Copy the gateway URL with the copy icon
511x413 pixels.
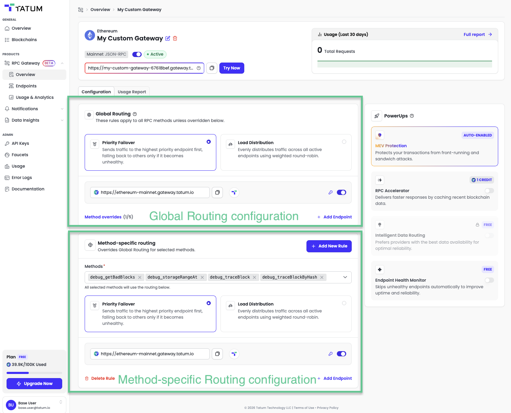point(212,68)
